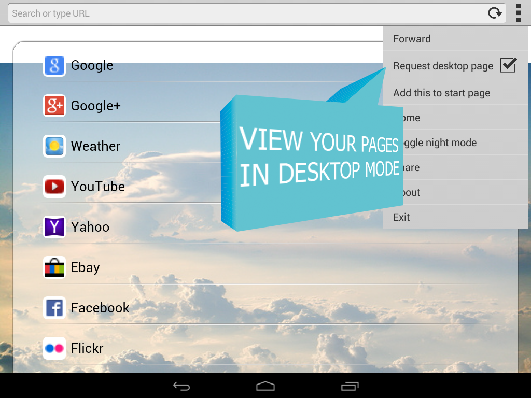Viewport: 531px width, 398px height.
Task: Open the Facebook bookmark icon
Action: 54,308
